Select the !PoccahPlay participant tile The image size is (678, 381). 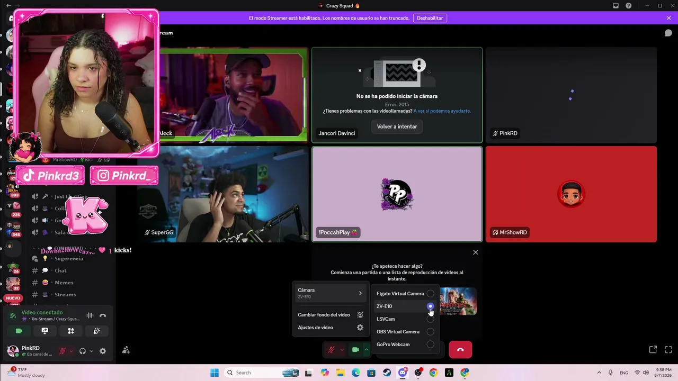pyautogui.click(x=397, y=194)
